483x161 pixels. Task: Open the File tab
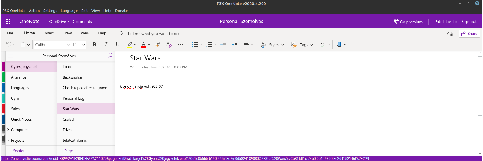(x=10, y=33)
